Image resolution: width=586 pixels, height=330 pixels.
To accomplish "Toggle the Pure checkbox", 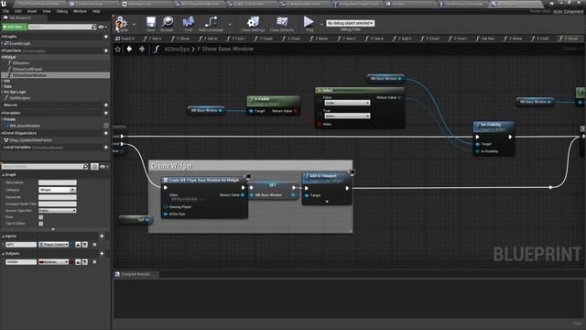I will pos(40,217).
